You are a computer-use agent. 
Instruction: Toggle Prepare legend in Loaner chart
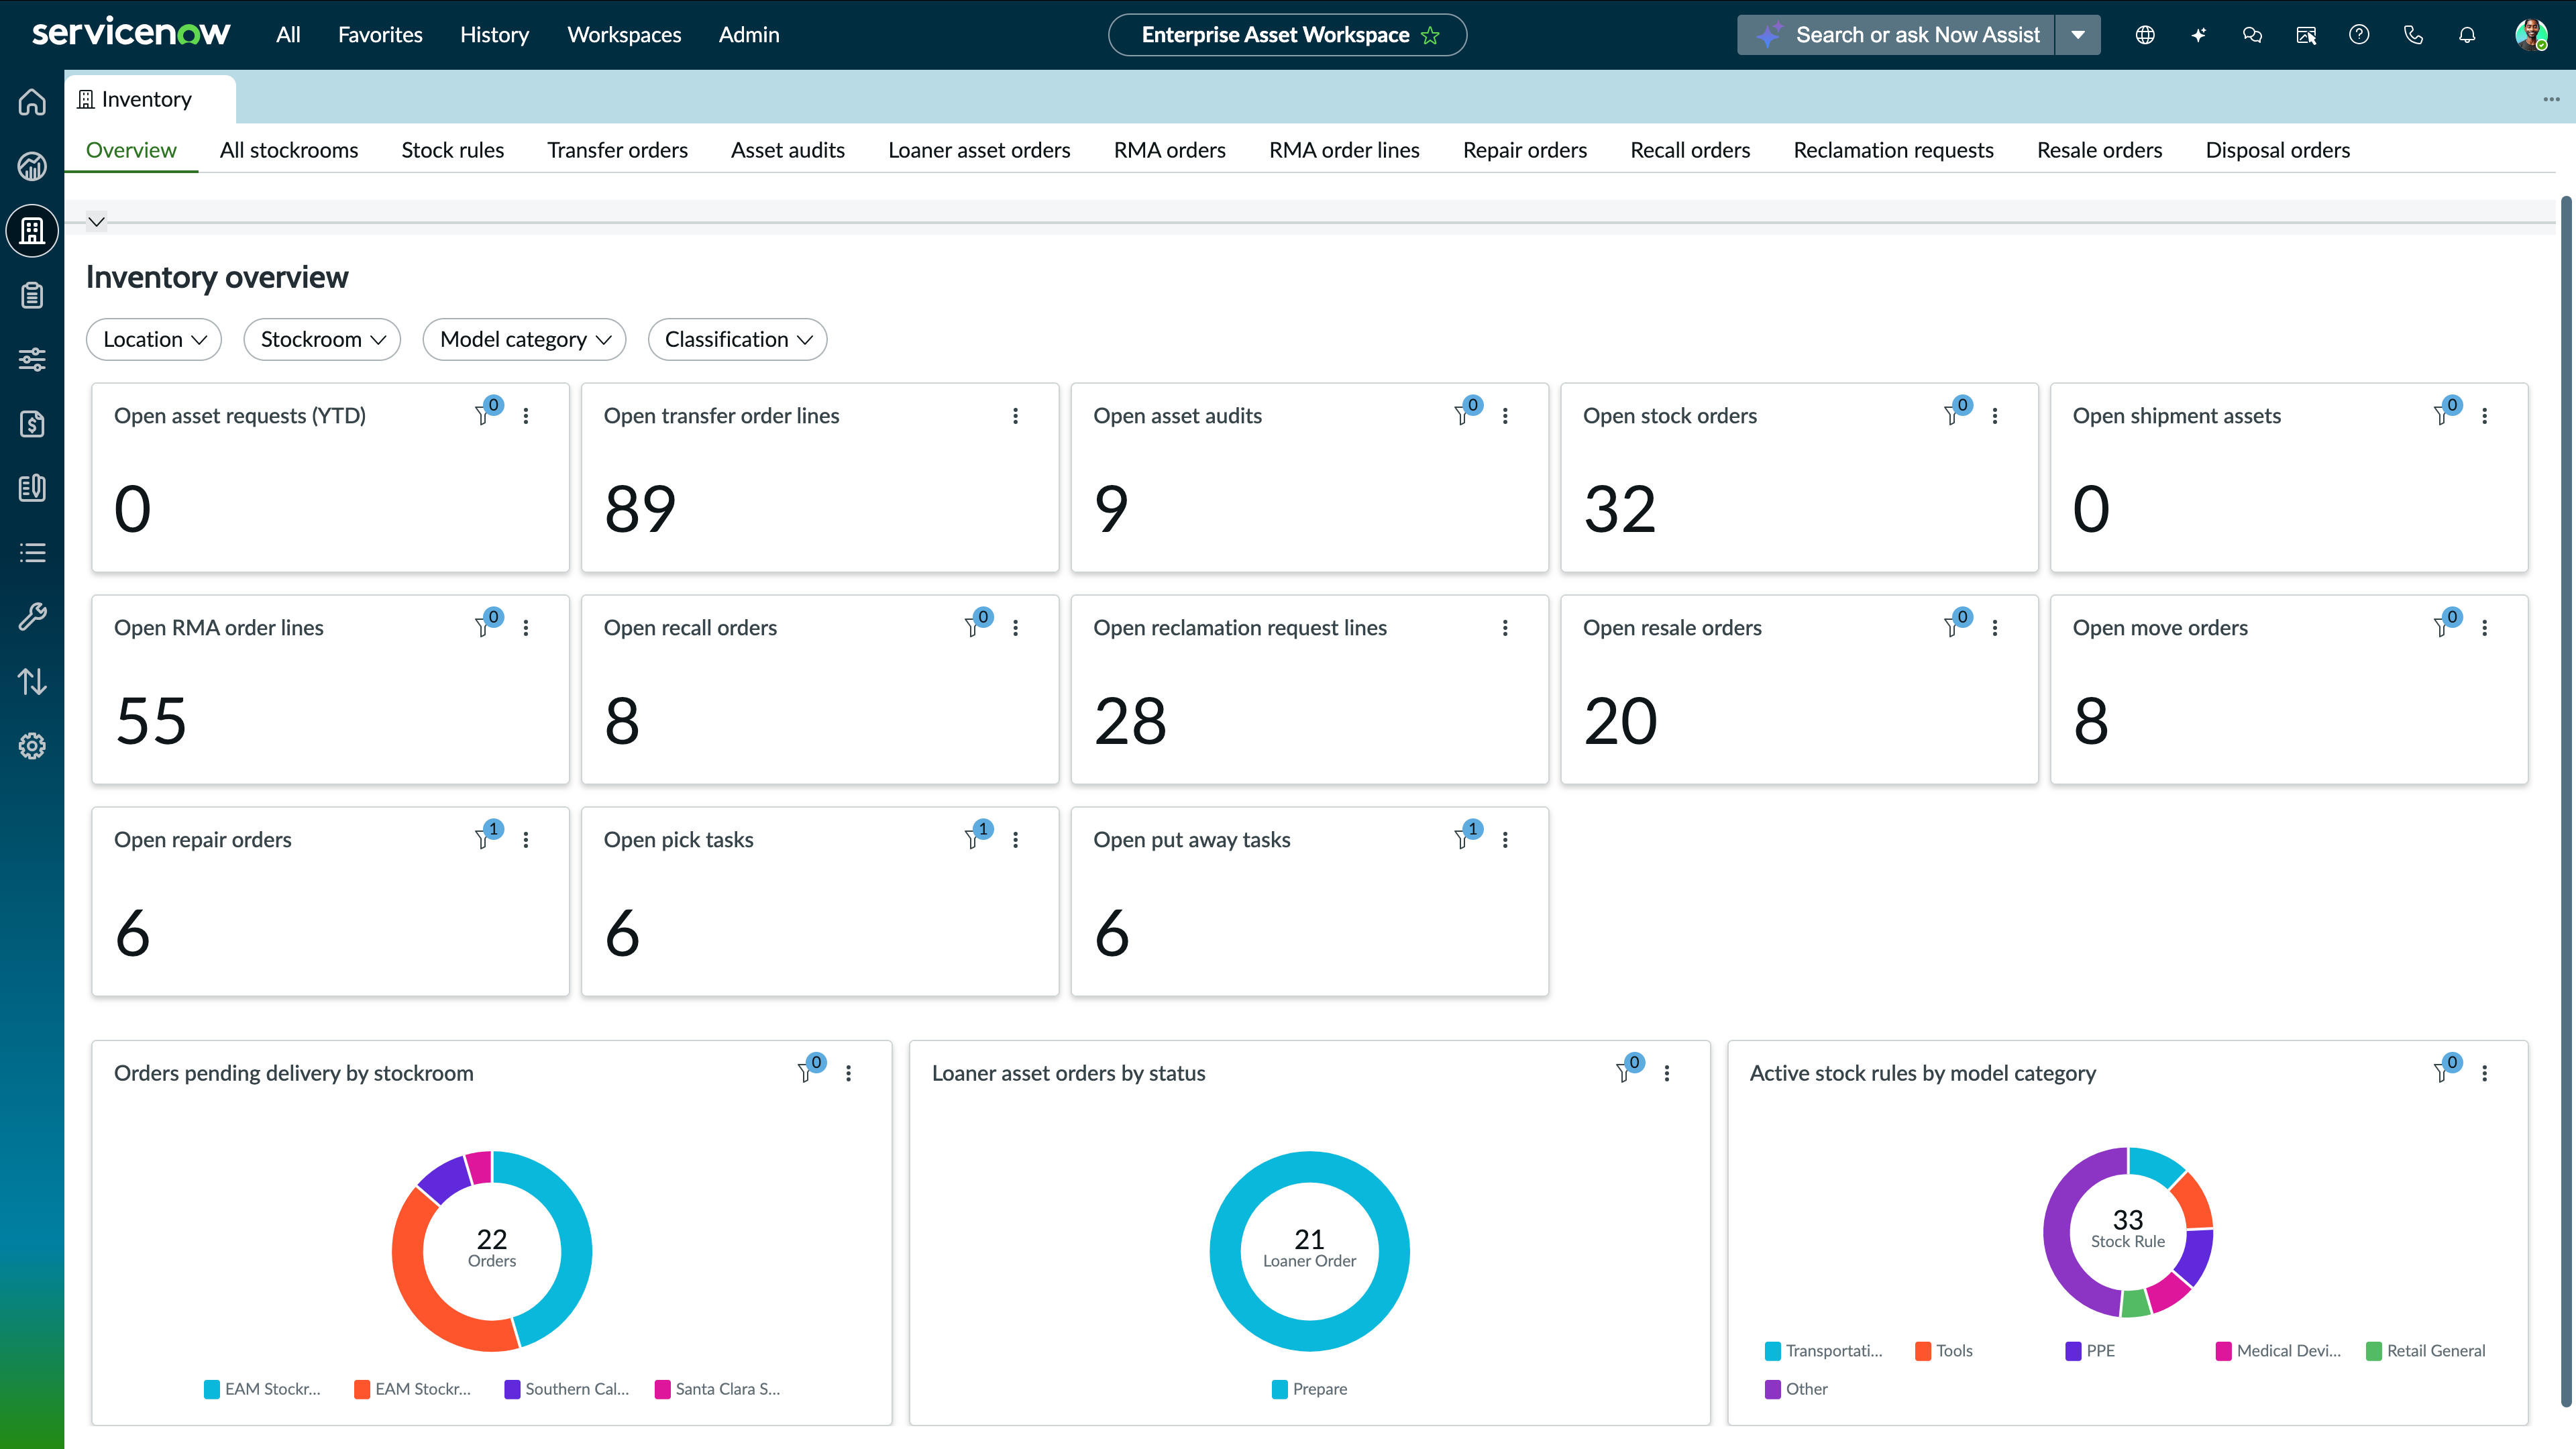pyautogui.click(x=1309, y=1389)
